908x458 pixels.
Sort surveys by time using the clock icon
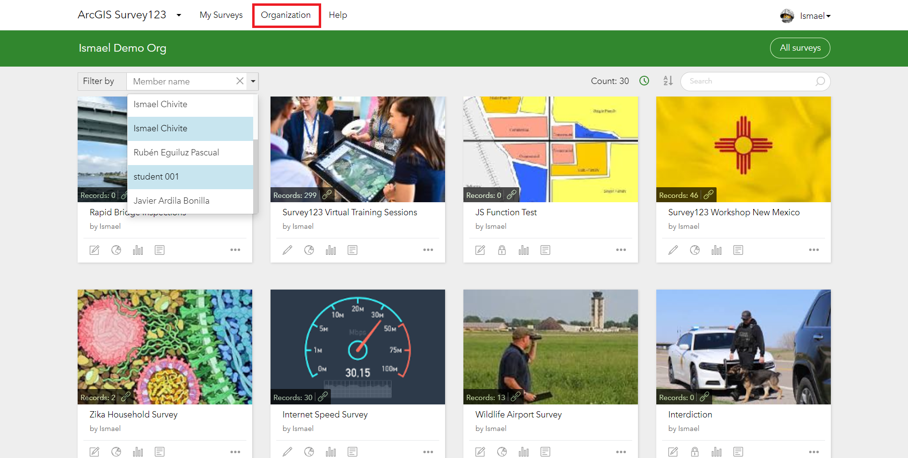click(644, 81)
